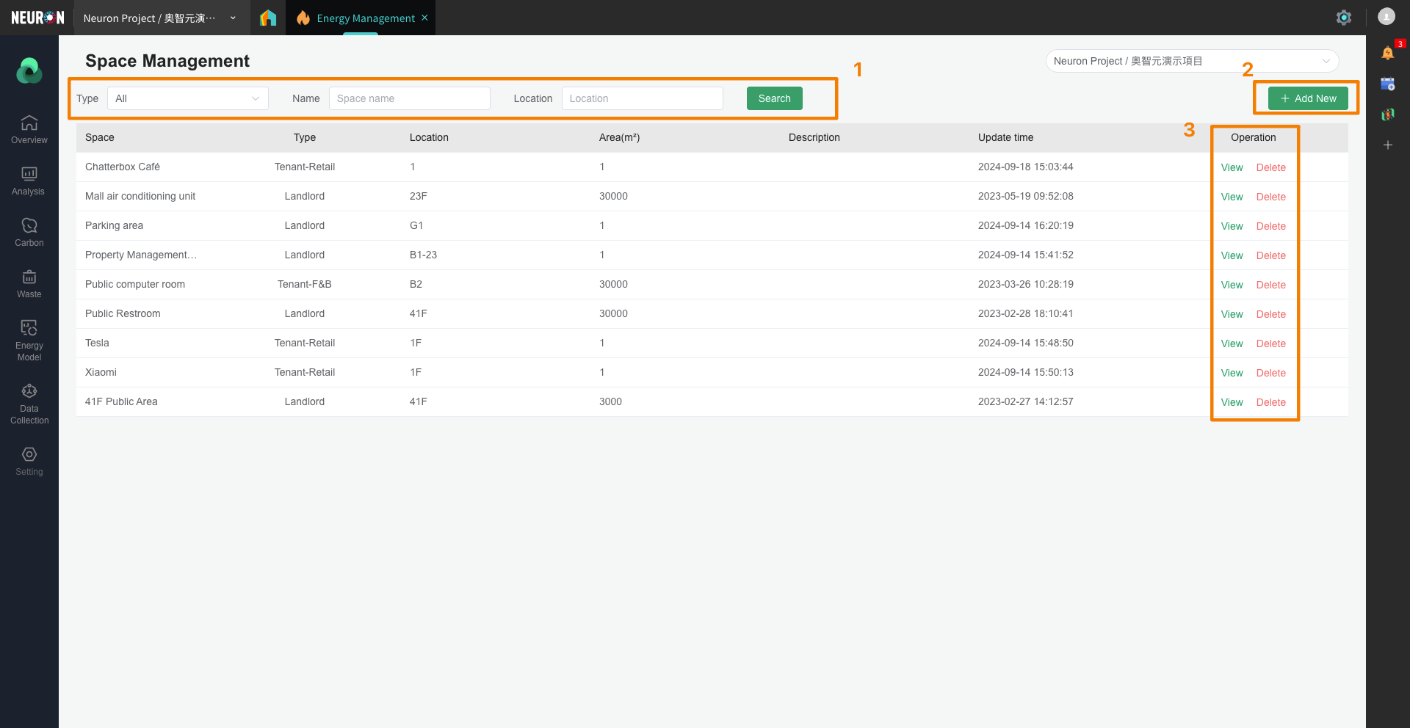Focus the Space name input field
The height and width of the screenshot is (728, 1410).
[x=409, y=98]
